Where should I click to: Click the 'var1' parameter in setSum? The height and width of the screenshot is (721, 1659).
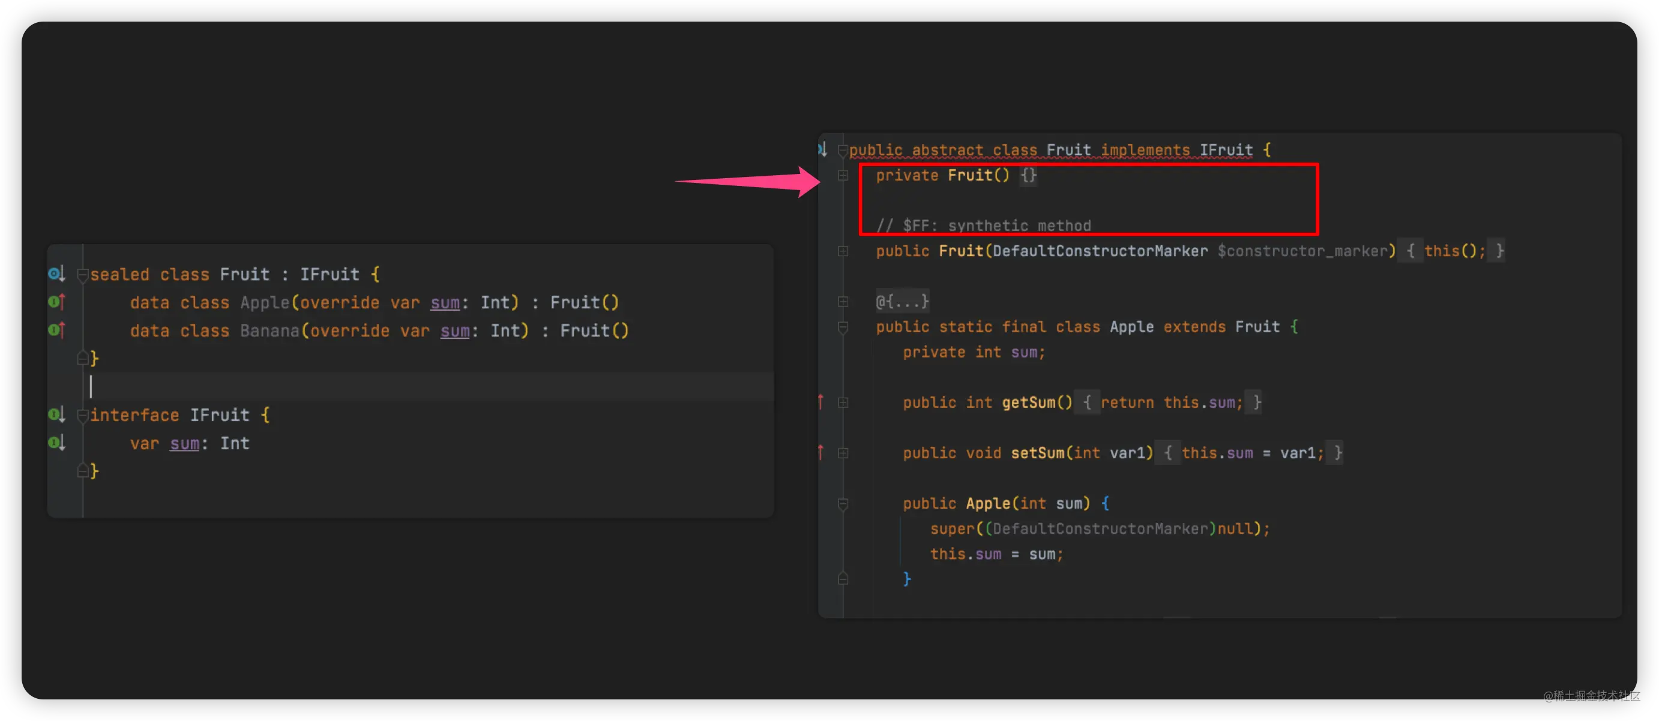(1127, 452)
